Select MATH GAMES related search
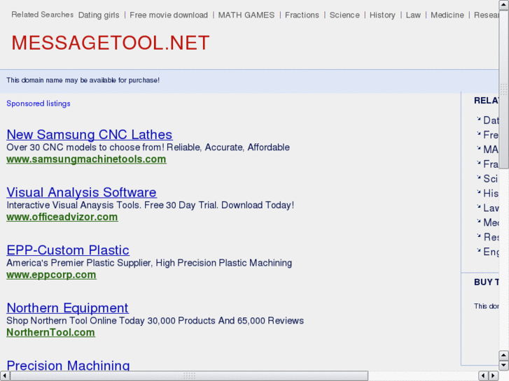Image resolution: width=509 pixels, height=381 pixels. pos(246,15)
